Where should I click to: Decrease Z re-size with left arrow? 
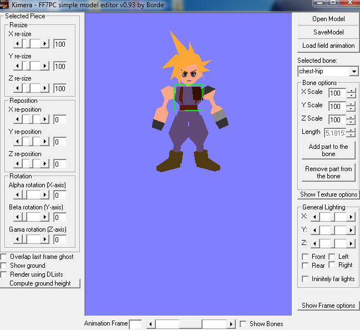tap(17, 88)
